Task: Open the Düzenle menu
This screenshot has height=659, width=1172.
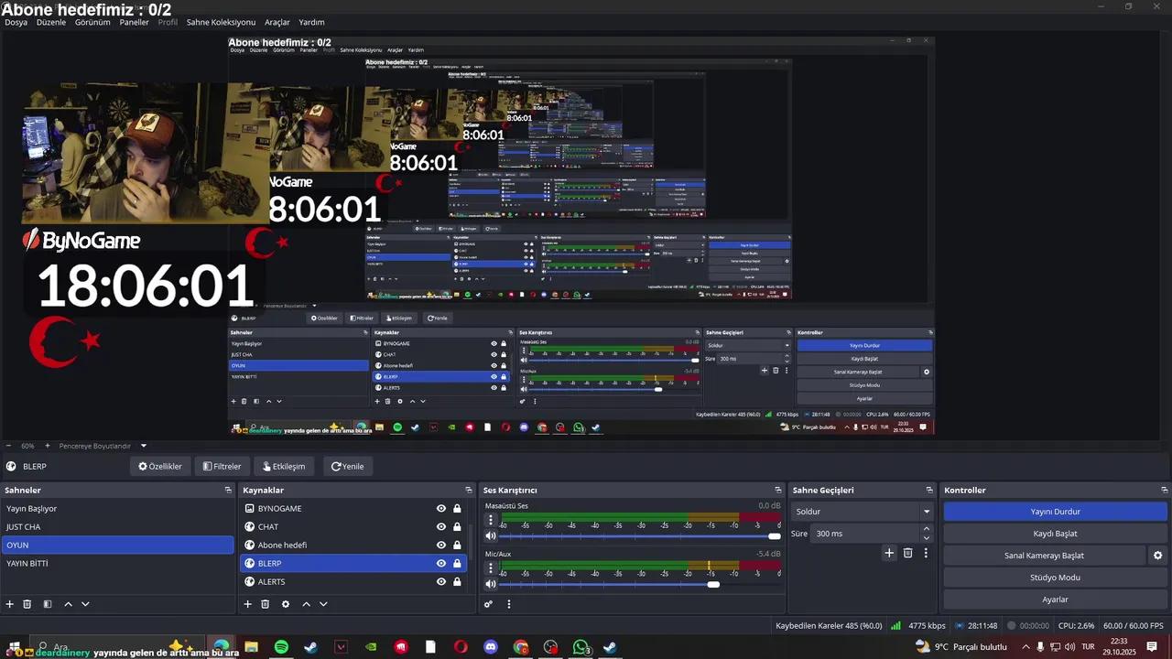Action: coord(51,22)
